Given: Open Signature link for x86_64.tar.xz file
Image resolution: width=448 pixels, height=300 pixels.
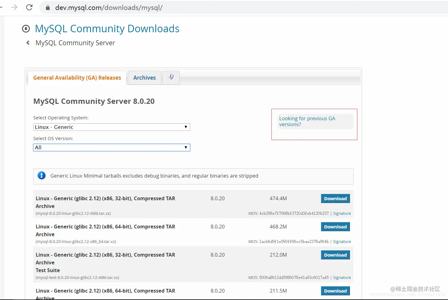Looking at the screenshot, I should tap(342, 242).
